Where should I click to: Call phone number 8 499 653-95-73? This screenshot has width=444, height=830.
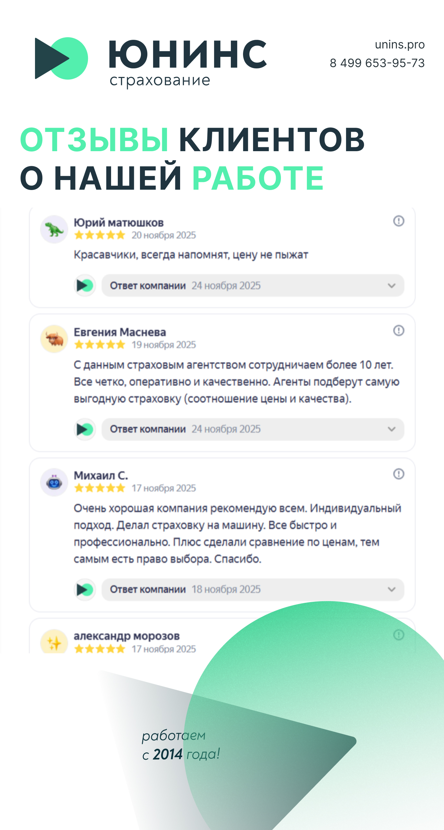(x=377, y=63)
